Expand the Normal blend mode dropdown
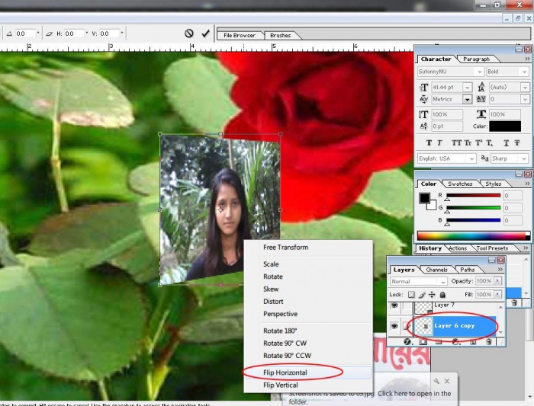Screen dimensions: 534x406 (442, 282)
